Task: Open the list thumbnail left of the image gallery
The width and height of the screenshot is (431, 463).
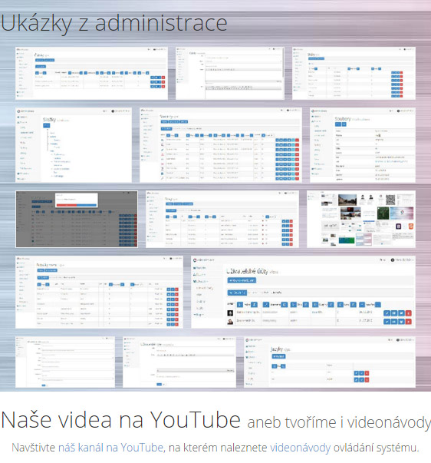Action: click(222, 219)
